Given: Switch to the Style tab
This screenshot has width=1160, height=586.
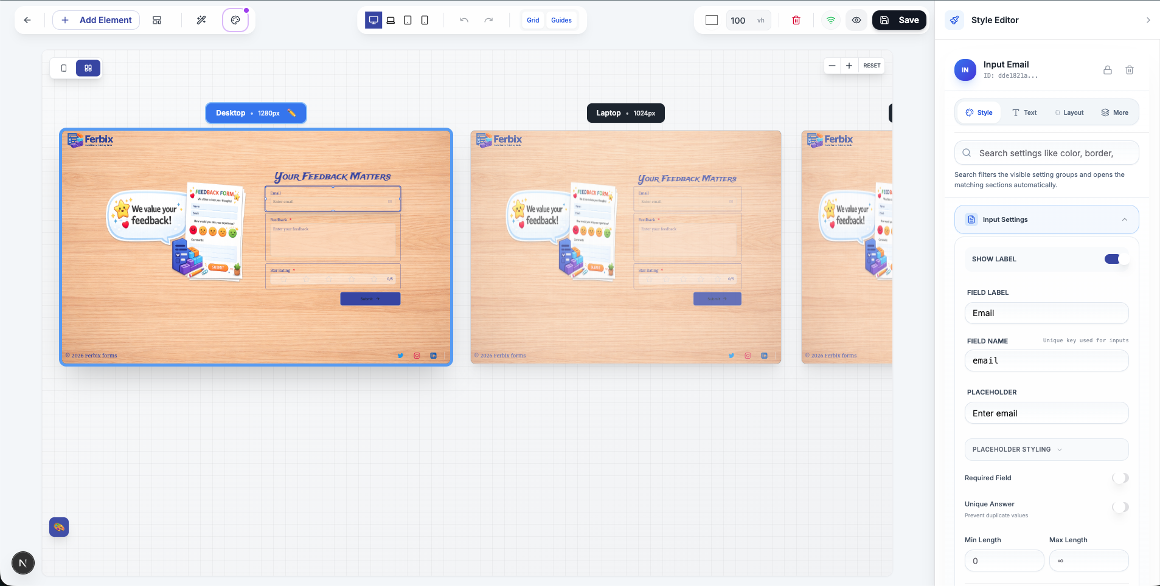Looking at the screenshot, I should tap(979, 112).
